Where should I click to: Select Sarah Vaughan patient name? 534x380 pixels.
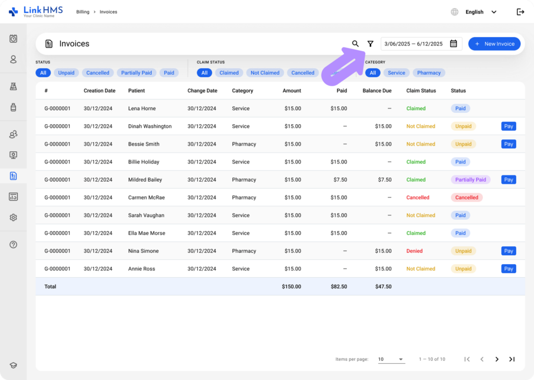[146, 215]
